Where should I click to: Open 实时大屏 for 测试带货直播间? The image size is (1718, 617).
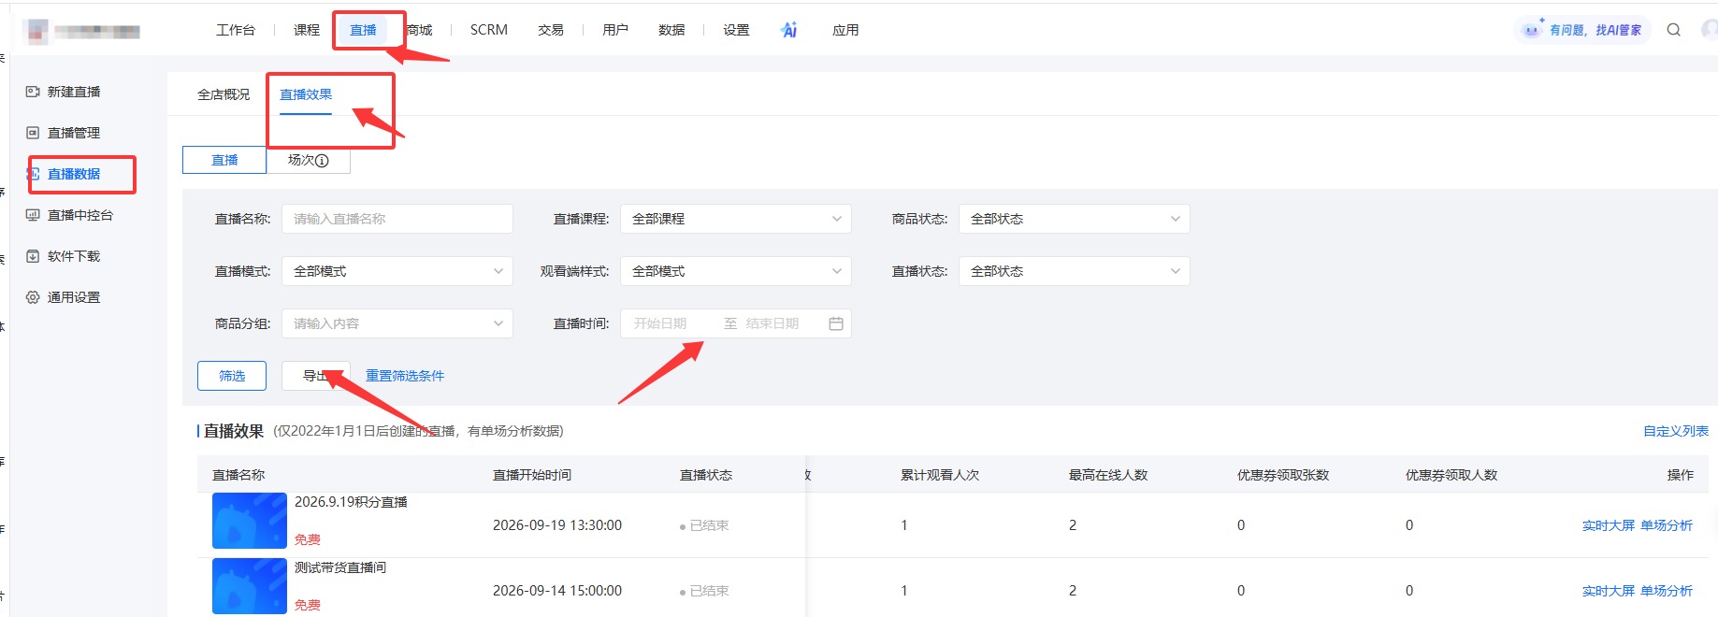(1609, 591)
